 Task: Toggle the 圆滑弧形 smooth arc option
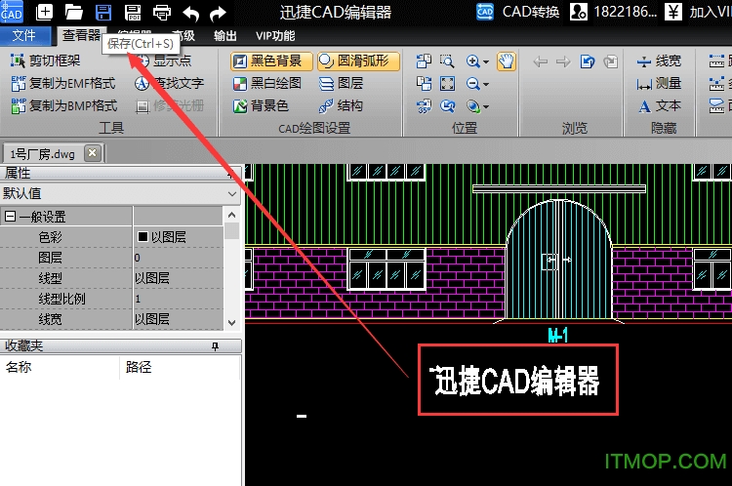(x=353, y=61)
